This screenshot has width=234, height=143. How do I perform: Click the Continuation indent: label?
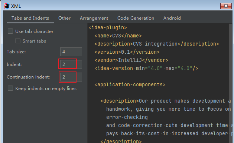click(28, 77)
